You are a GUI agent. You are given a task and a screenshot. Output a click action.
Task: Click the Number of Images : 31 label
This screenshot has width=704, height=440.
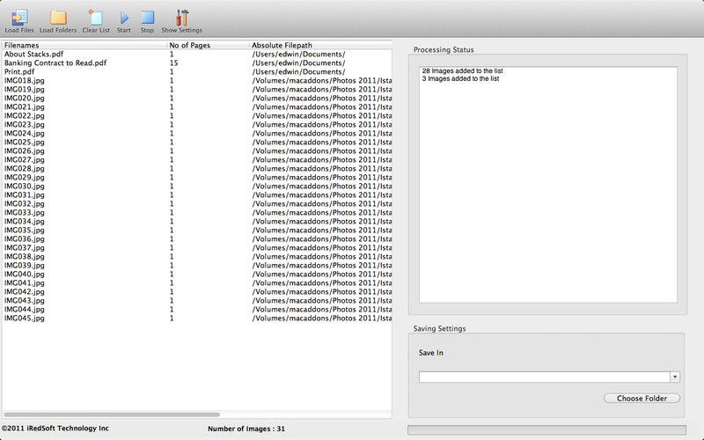click(246, 429)
